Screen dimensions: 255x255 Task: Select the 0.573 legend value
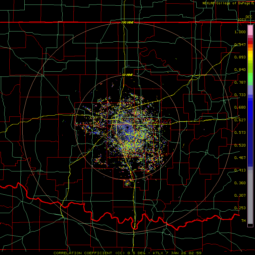click(x=240, y=133)
